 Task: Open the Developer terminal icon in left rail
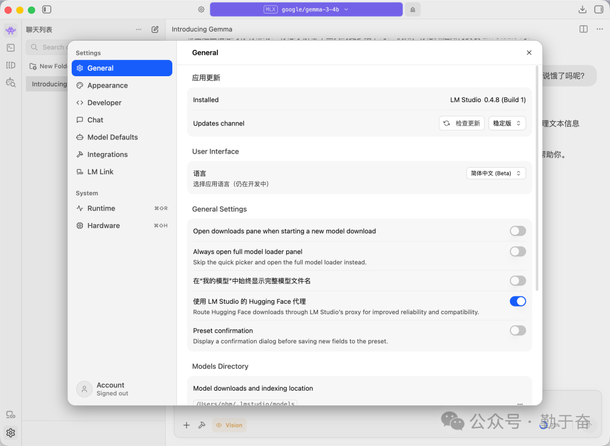pos(11,48)
